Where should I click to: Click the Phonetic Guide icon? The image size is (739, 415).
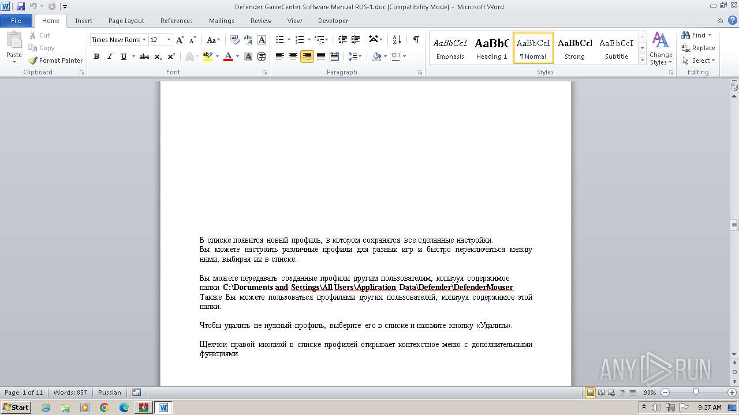coord(248,40)
